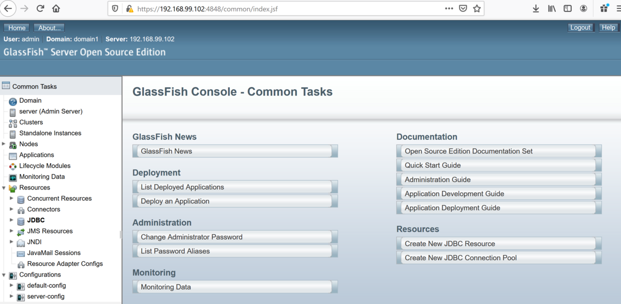621x304 pixels.
Task: Collapse the Resources tree node
Action: (x=4, y=188)
